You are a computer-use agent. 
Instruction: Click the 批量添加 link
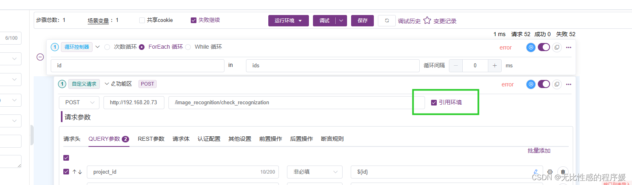pyautogui.click(x=539, y=151)
